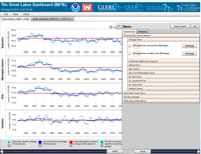Click the Great Lakes Dashboard (BETA) title
The height and width of the screenshot is (154, 201).
coord(34,5)
